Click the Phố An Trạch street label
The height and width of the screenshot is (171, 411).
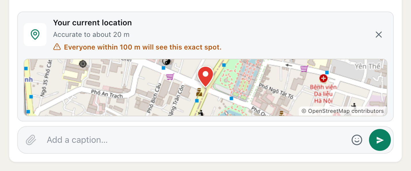click(107, 94)
